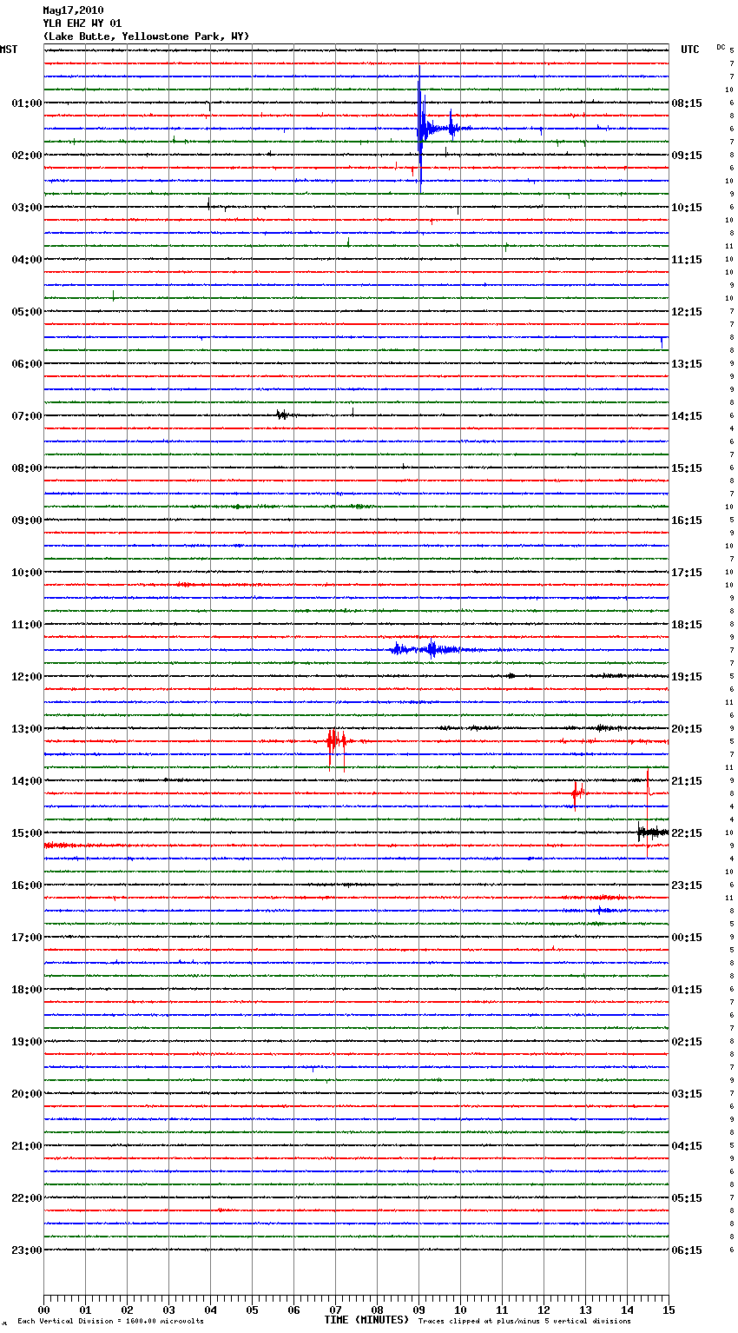Click the 08:15 UTC time label

[x=687, y=103]
